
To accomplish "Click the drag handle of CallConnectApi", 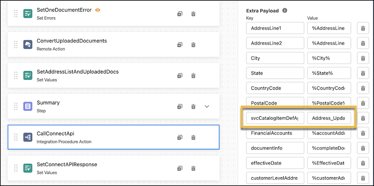I will [16, 137].
